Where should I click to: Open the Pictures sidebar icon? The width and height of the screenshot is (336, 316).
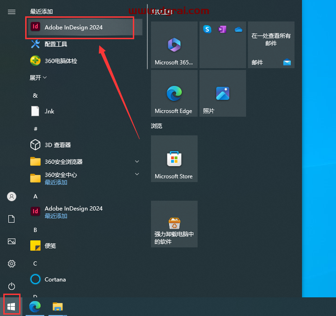pos(12,241)
